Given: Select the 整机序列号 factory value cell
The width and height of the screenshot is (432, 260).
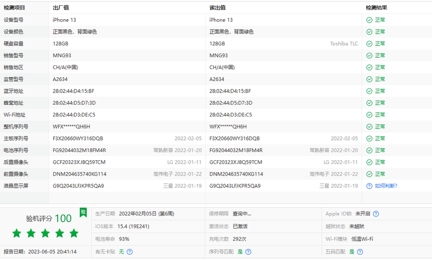Looking at the screenshot, I should (71, 127).
